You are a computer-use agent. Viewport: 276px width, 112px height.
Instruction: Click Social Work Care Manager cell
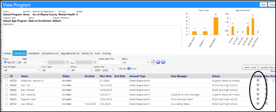[x=185, y=95]
